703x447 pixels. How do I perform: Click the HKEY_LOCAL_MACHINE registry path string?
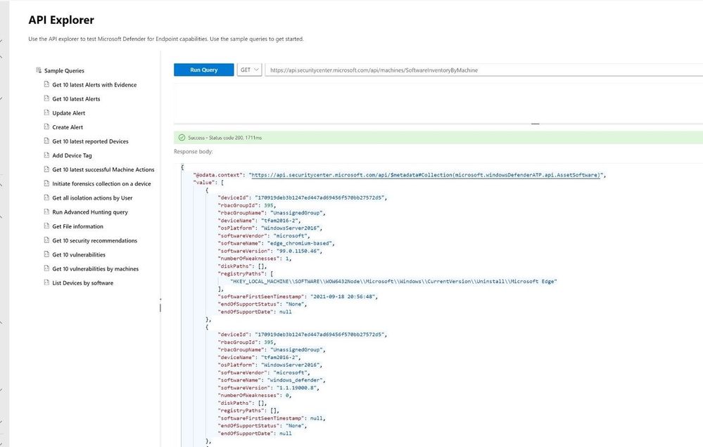pyautogui.click(x=393, y=281)
